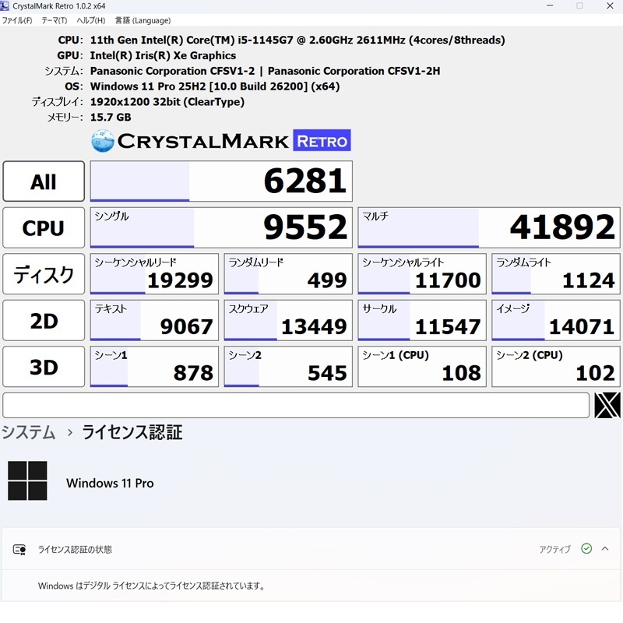Open the 言語 (Language) menu
The image size is (623, 623).
coord(143,20)
